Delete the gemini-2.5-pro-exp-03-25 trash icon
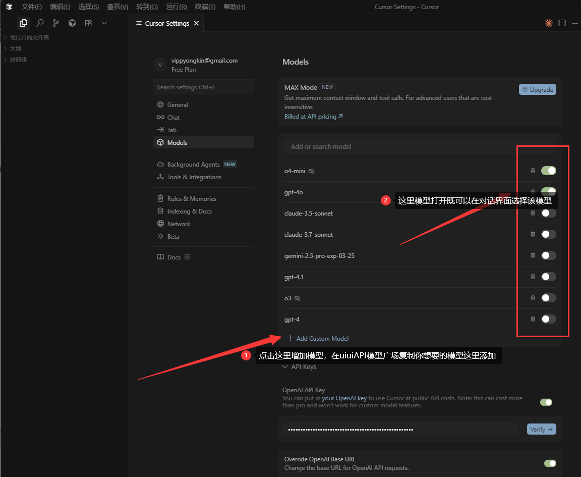This screenshot has height=477, width=581. point(533,255)
